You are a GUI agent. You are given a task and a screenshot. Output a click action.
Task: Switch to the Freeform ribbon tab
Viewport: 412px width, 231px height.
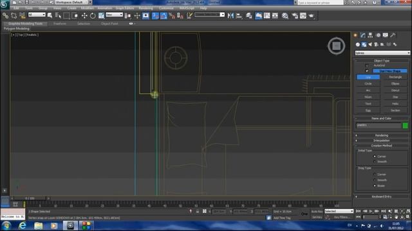click(60, 24)
